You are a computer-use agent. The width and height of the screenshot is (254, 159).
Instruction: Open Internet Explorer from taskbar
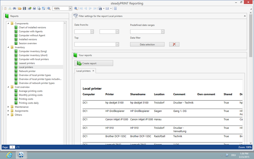tap(9, 155)
